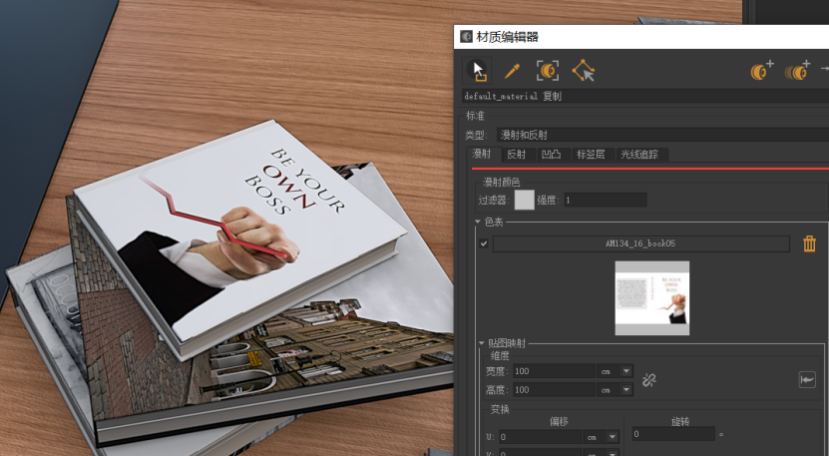The image size is (829, 456).
Task: Click the AM134_16_book05 texture name button
Action: coord(640,243)
